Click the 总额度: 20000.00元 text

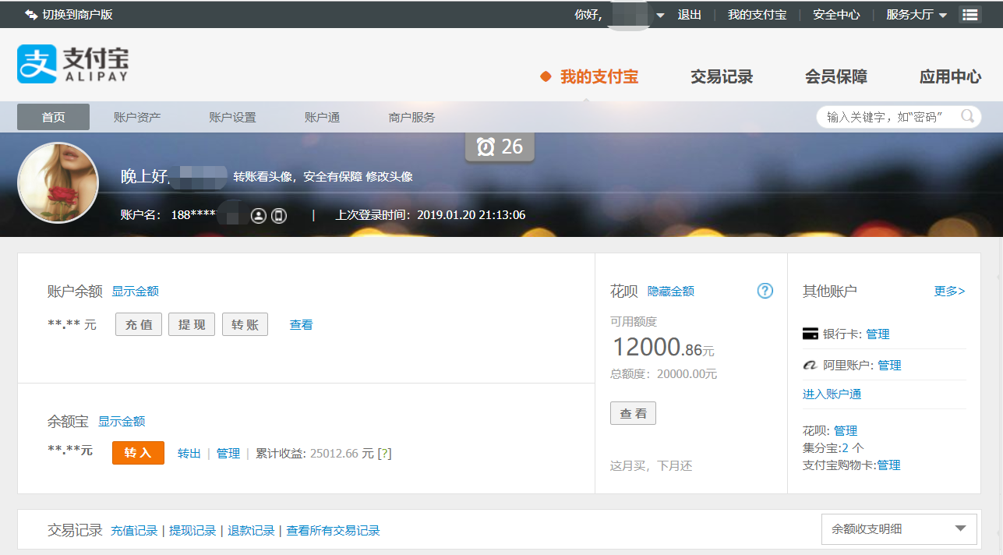(x=663, y=374)
